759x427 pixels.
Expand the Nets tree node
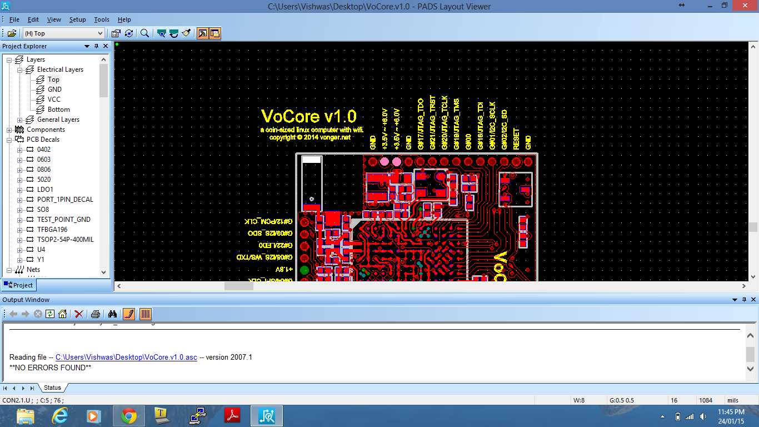pos(9,270)
